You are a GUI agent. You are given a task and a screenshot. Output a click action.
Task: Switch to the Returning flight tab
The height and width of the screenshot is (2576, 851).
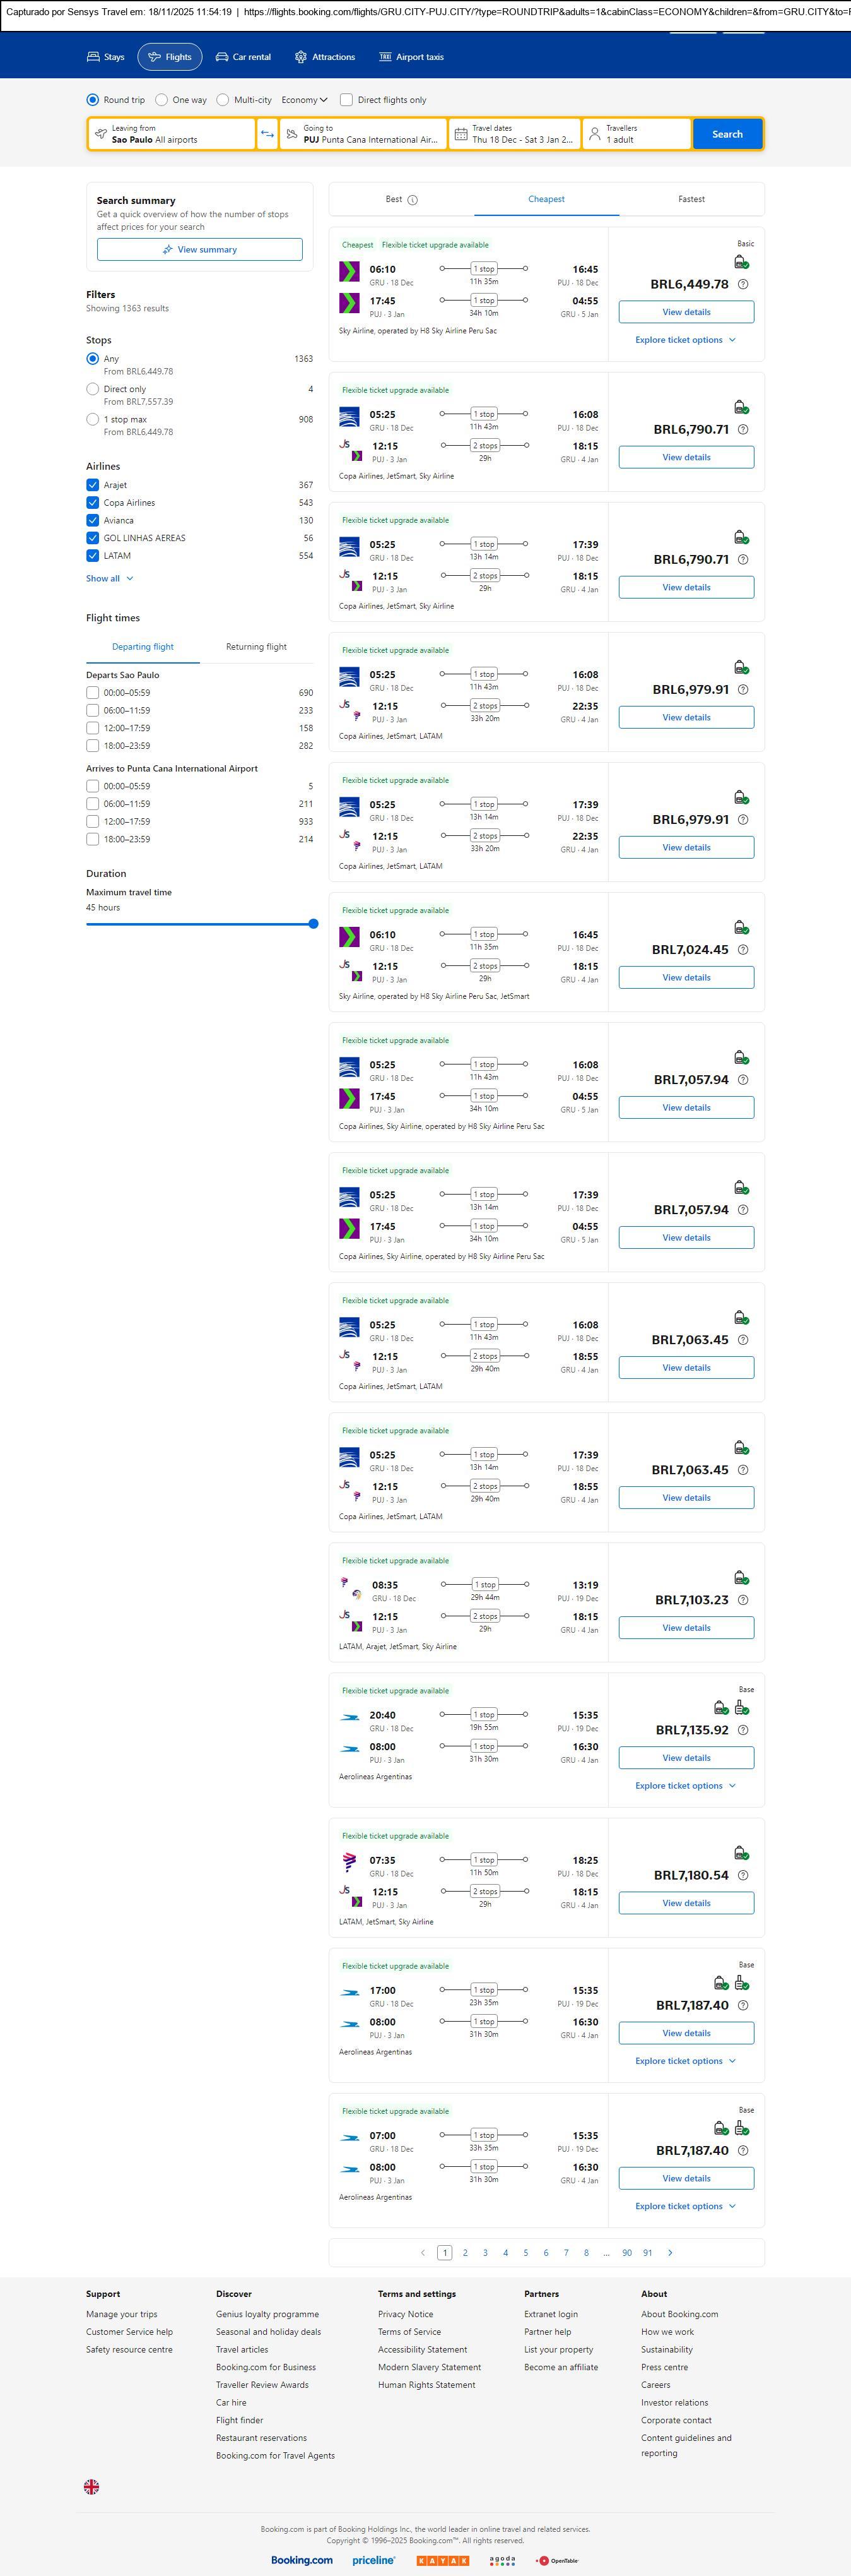pos(255,647)
